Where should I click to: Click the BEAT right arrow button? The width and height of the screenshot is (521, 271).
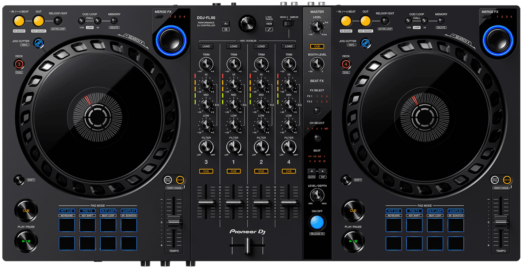point(322,171)
